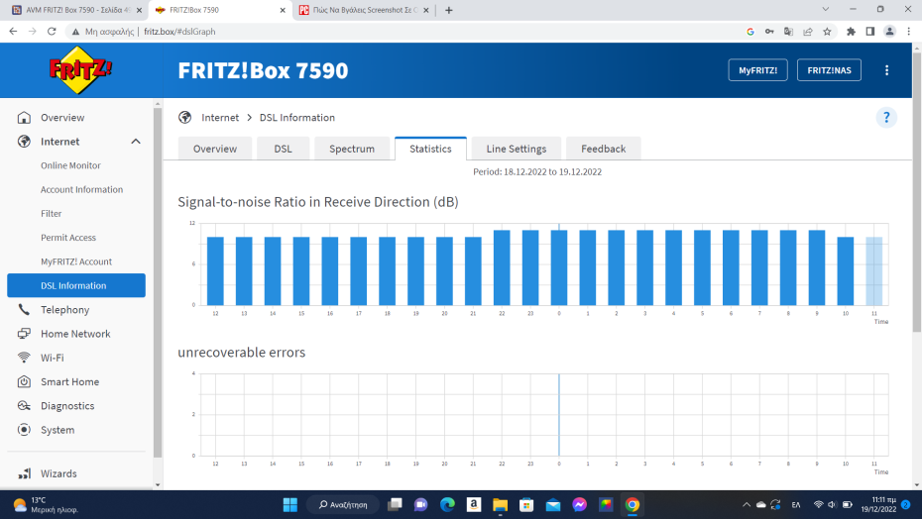
Task: Bookmark this page with star icon
Action: tap(828, 32)
